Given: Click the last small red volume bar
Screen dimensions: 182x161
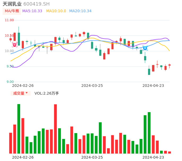Looking at the screenshot, I should pyautogui.click(x=170, y=152).
